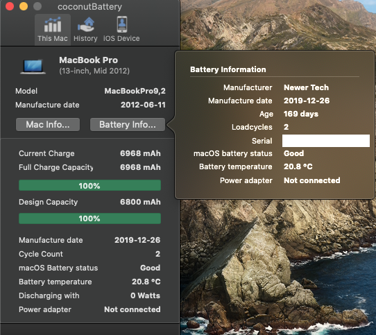Click the 2019-12-26 date in the popover
376x335 pixels.
point(307,101)
